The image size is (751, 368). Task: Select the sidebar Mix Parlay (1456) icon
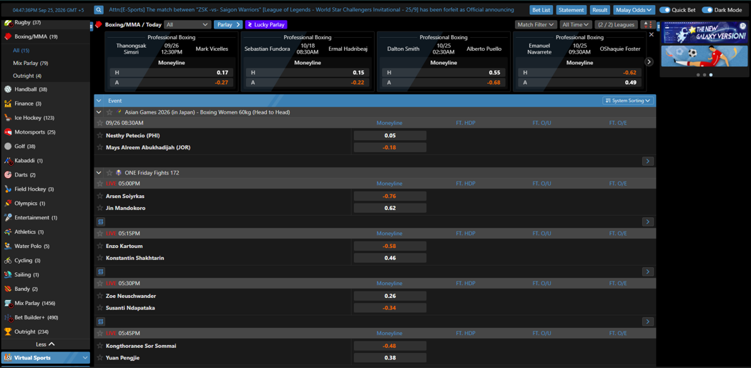click(x=8, y=304)
